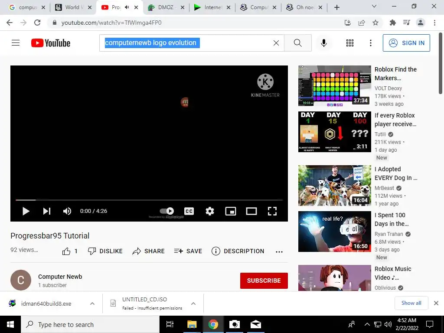The width and height of the screenshot is (444, 333).
Task: Switch to theater mode
Action: (x=251, y=211)
